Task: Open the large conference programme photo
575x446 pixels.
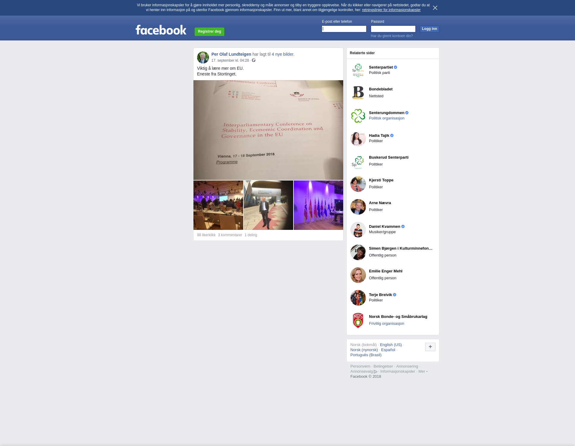Action: (x=268, y=130)
